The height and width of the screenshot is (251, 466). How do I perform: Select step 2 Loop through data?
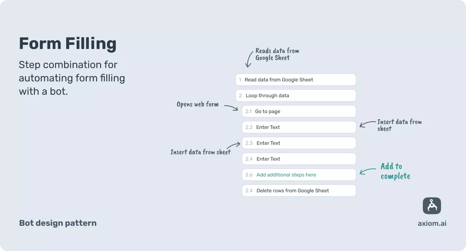(295, 95)
